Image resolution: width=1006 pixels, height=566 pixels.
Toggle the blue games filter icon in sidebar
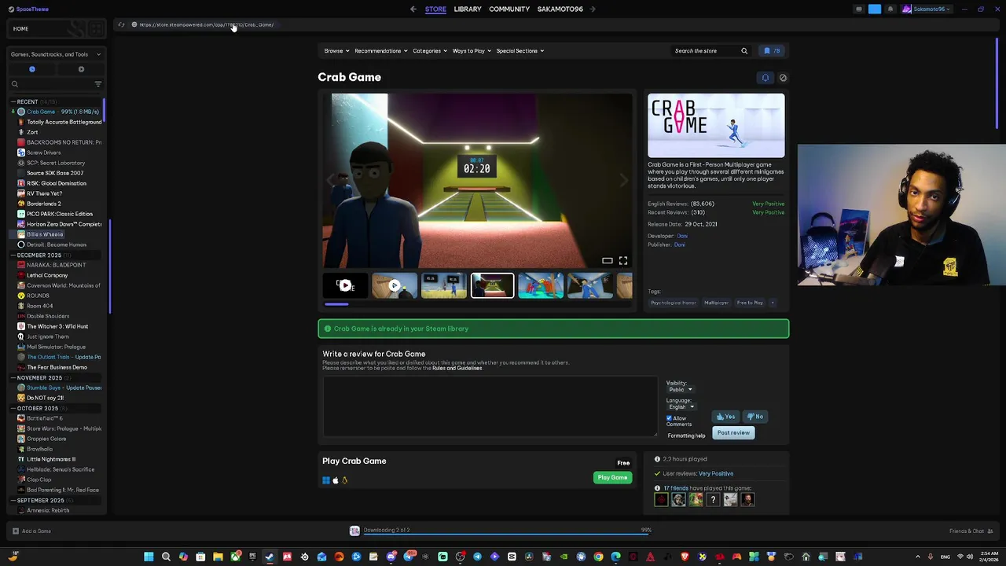[x=32, y=69]
